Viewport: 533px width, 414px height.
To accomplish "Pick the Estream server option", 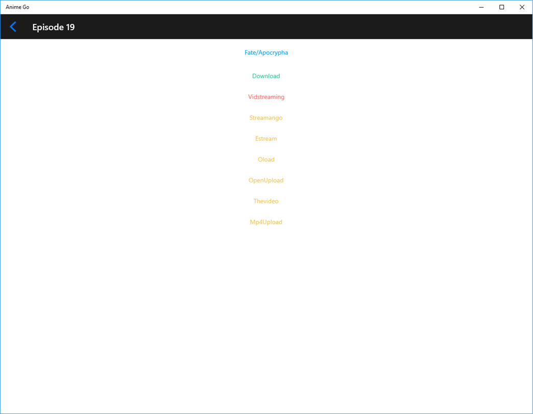I will click(x=266, y=139).
